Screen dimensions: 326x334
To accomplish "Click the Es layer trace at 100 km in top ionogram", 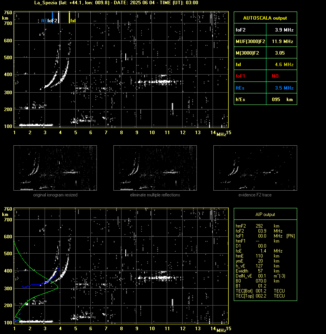I will pyautogui.click(x=36, y=125).
